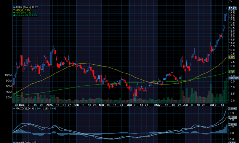Click the blue MACD line swatch in MACD legend
239x143 pixels.
click(x=14, y=108)
